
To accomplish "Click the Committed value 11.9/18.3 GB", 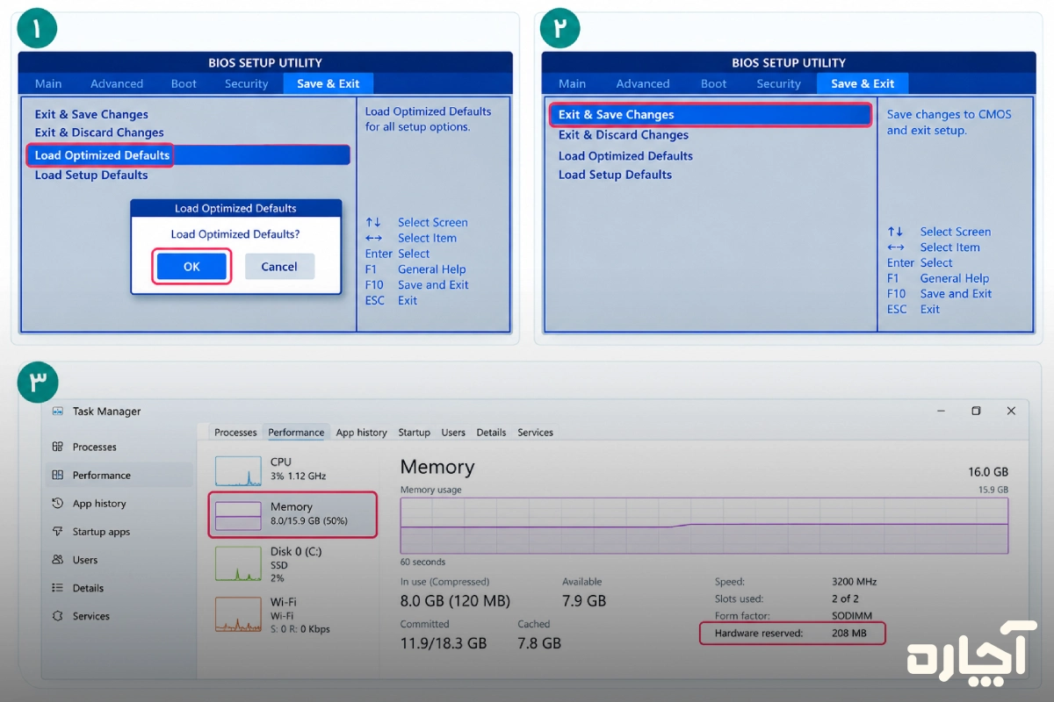I will pos(444,643).
